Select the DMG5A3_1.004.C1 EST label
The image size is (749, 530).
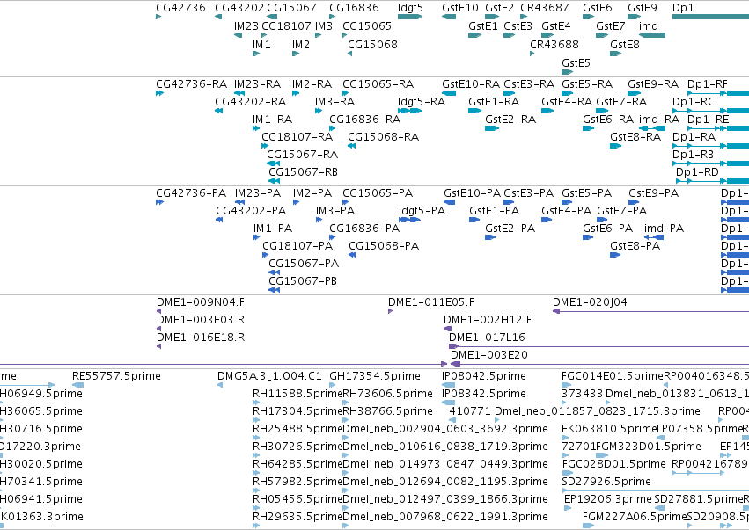(x=269, y=376)
